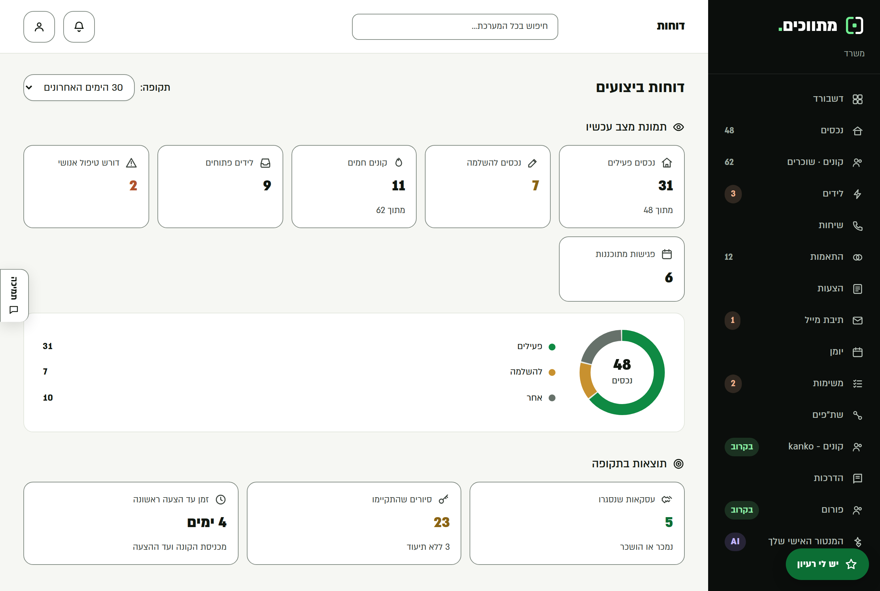Click the orange להשלמה legend dot
The width and height of the screenshot is (880, 591).
[552, 372]
